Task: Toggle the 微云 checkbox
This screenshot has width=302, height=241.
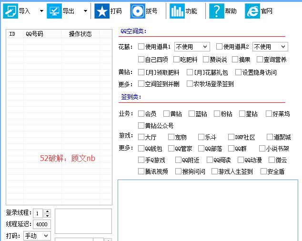Action: point(272,160)
